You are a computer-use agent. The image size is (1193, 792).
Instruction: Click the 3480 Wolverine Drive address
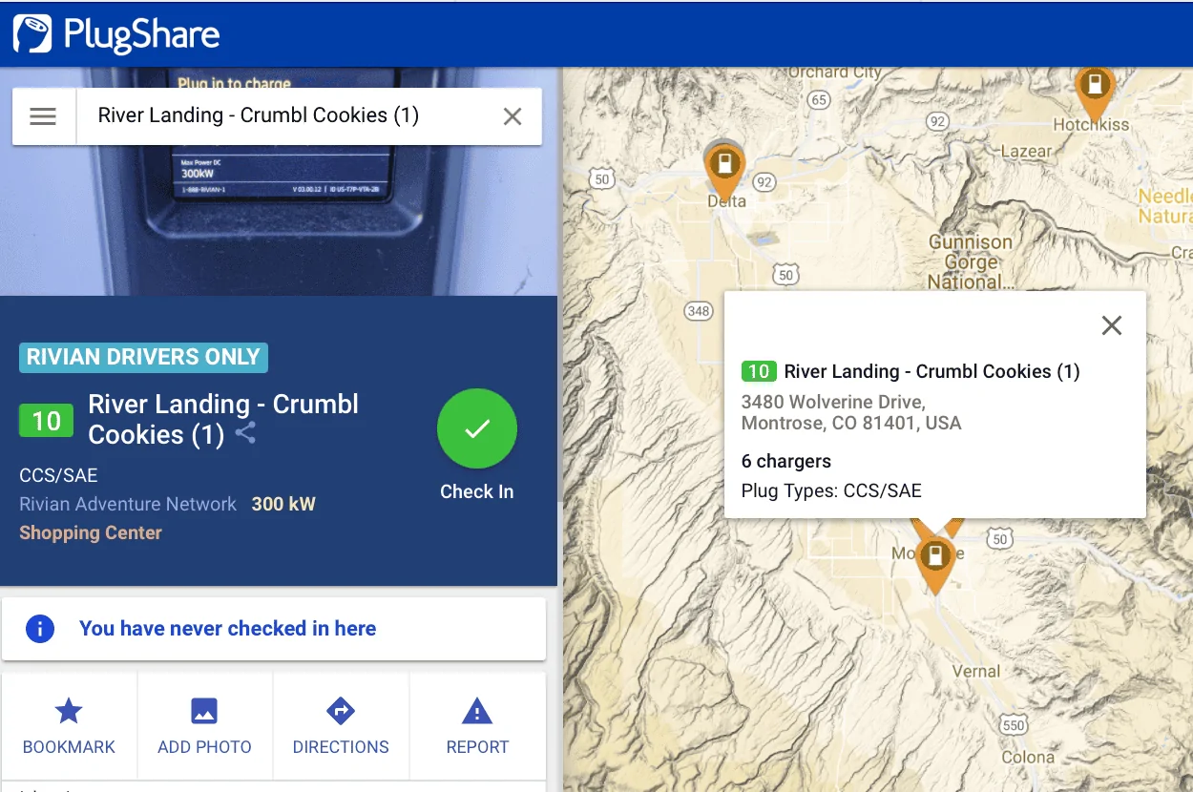click(x=851, y=412)
